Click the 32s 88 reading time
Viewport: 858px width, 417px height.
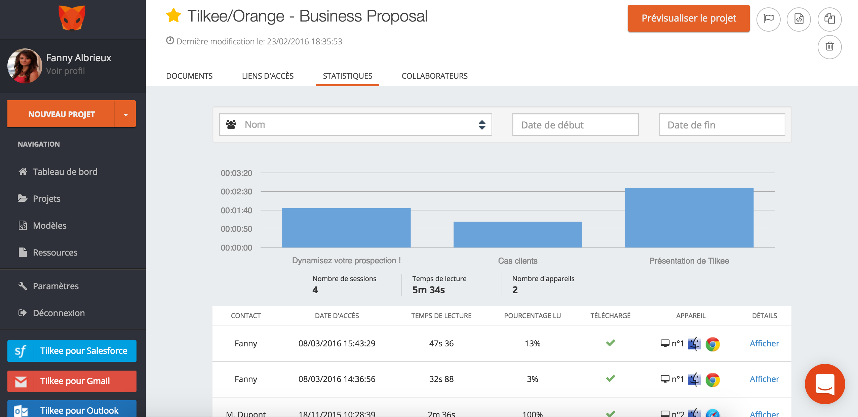[441, 379]
